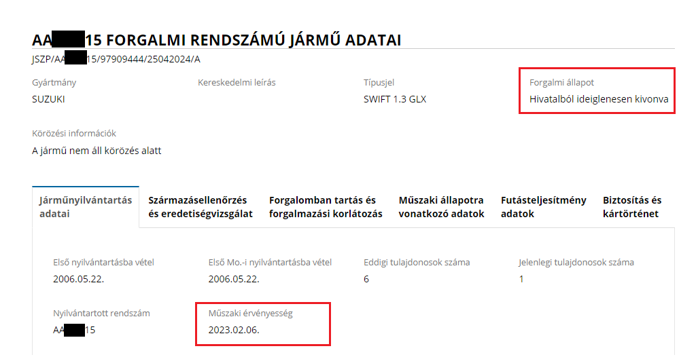Screen dimensions: 679x357
Task: Click the SUZUKI make value
Action: pyautogui.click(x=48, y=99)
